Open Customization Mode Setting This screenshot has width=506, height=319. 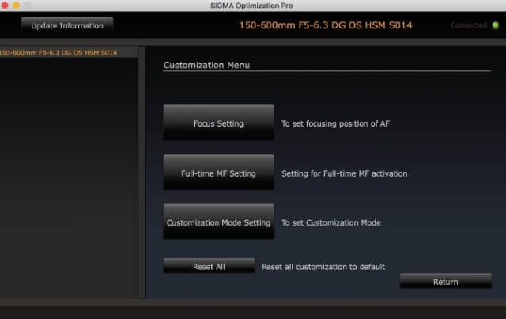click(218, 222)
